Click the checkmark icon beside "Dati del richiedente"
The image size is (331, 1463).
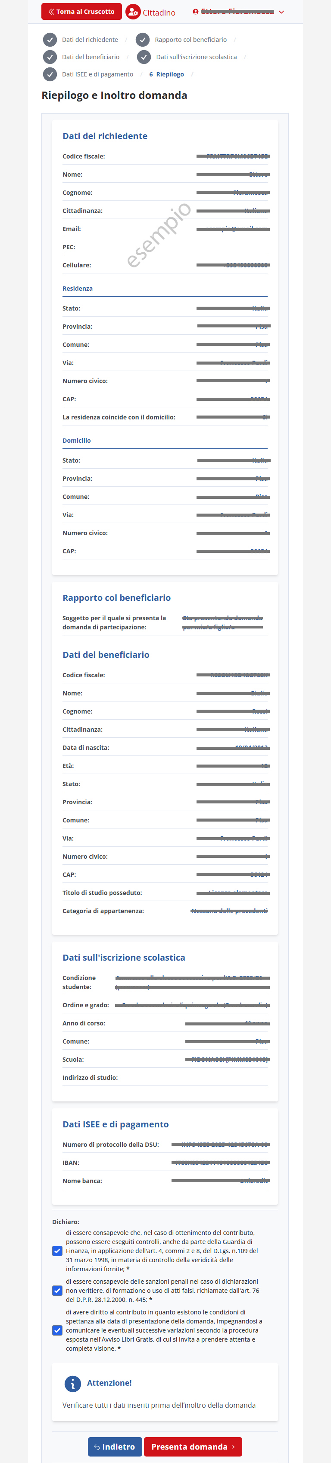(49, 40)
